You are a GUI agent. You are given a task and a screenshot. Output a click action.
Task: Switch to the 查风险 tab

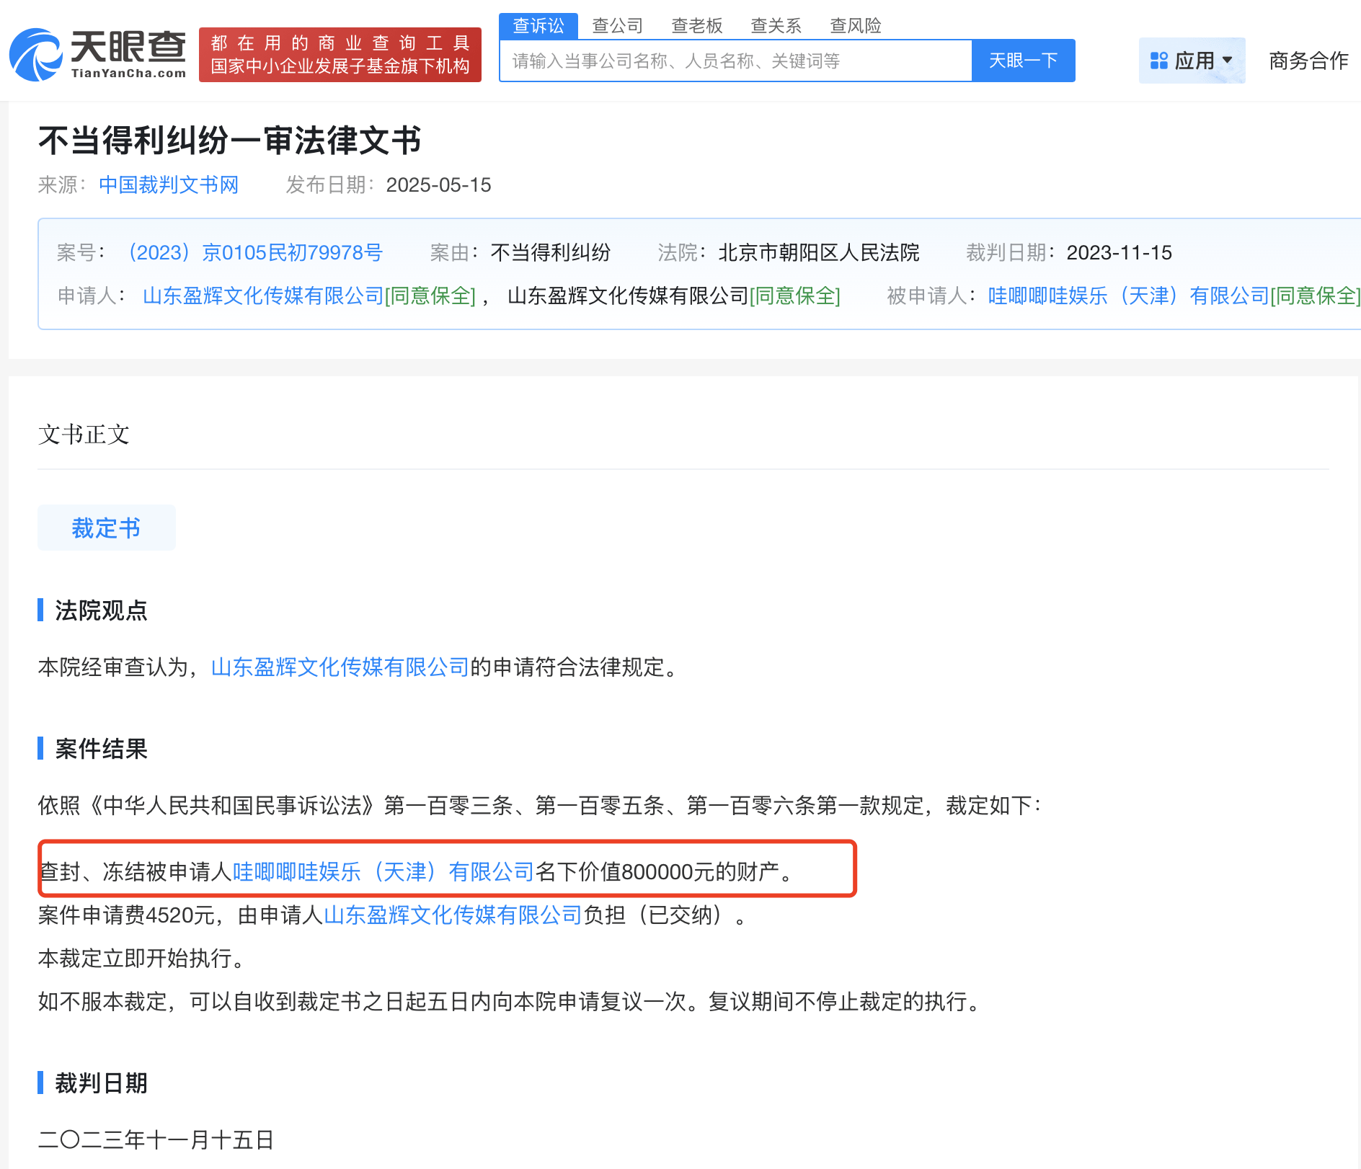click(855, 26)
